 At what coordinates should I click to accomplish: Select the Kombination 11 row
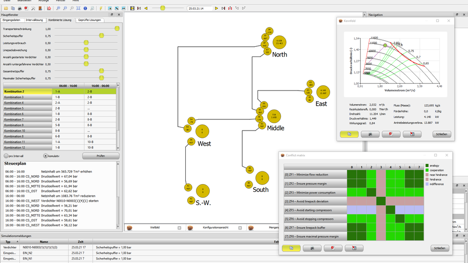point(59,142)
